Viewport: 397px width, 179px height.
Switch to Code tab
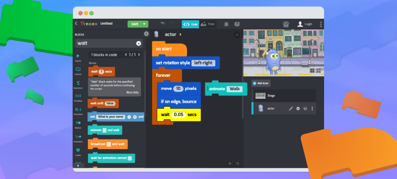pyautogui.click(x=191, y=24)
